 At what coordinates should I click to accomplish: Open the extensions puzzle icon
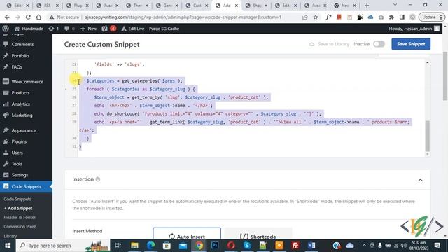[x=391, y=17]
